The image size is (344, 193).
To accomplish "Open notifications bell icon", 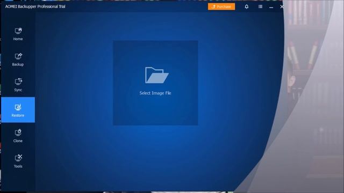I will click(x=247, y=6).
